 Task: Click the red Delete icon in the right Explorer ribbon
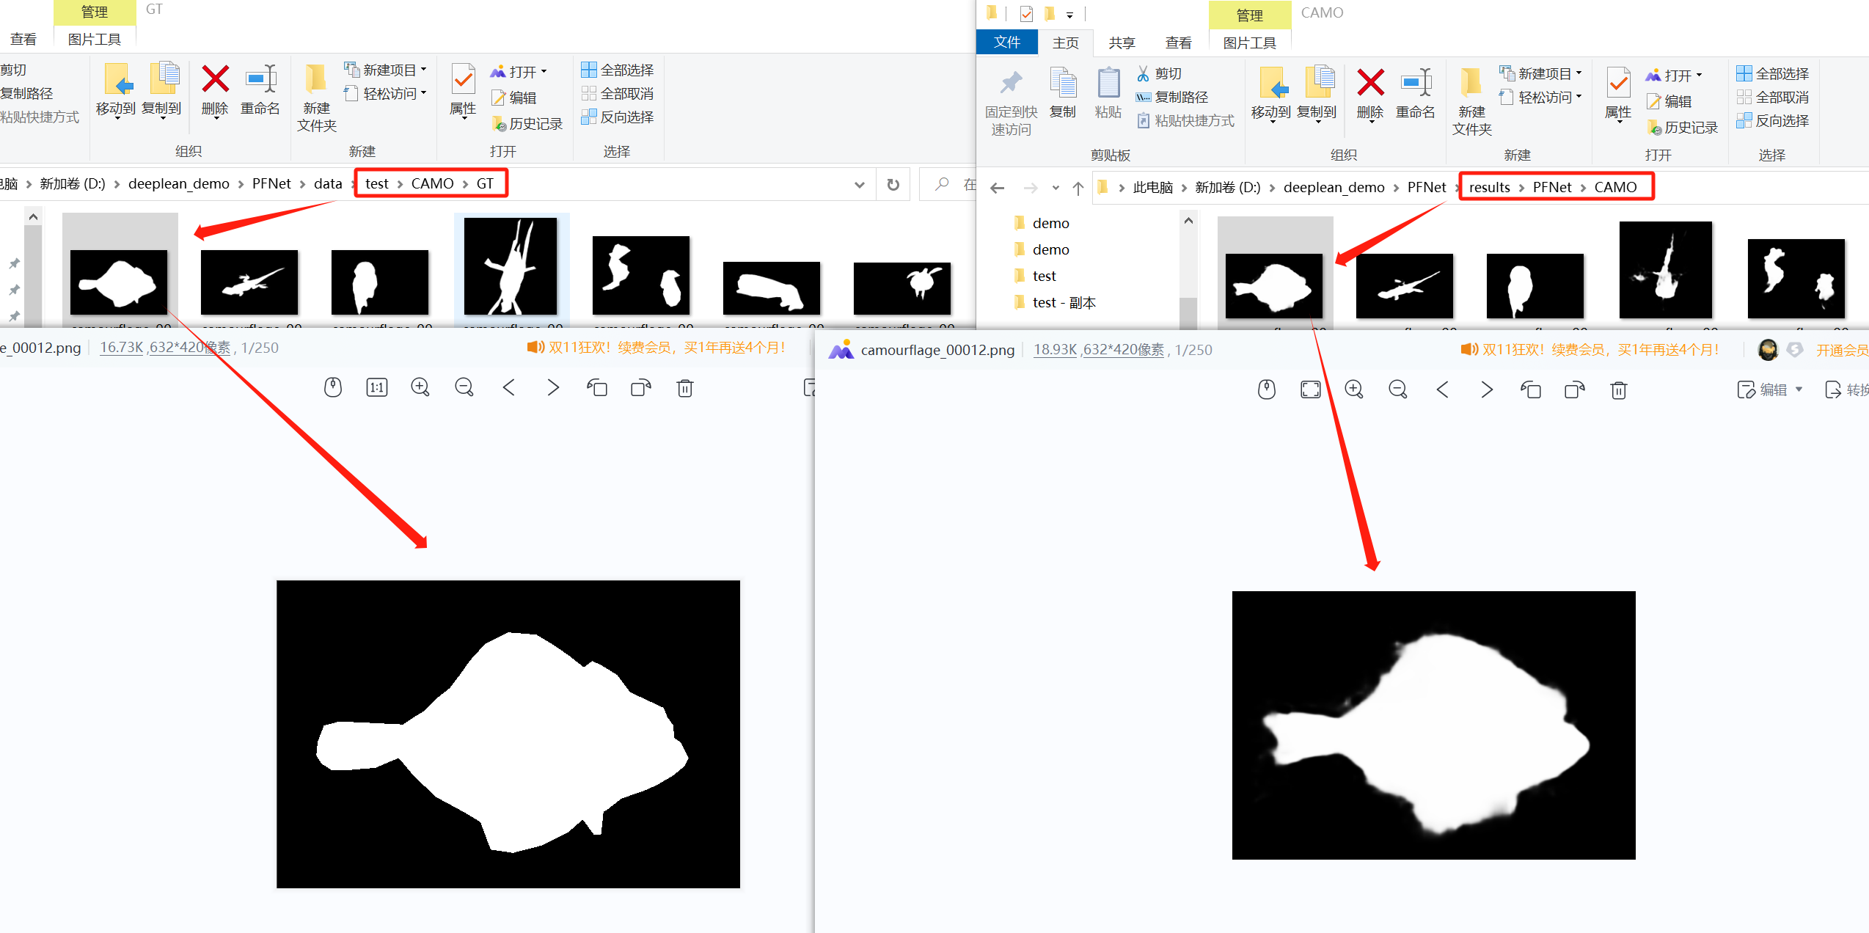coord(1369,84)
